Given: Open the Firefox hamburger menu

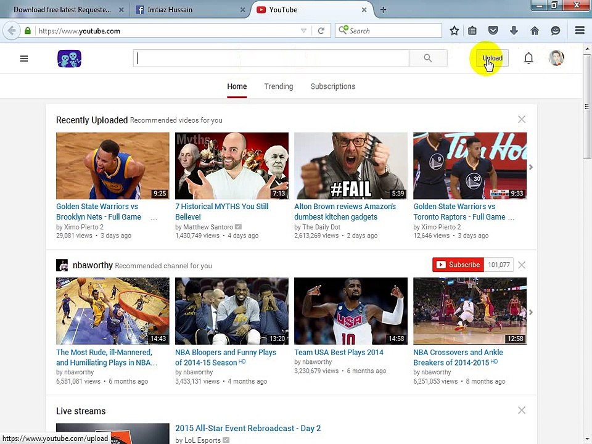Looking at the screenshot, I should point(580,30).
